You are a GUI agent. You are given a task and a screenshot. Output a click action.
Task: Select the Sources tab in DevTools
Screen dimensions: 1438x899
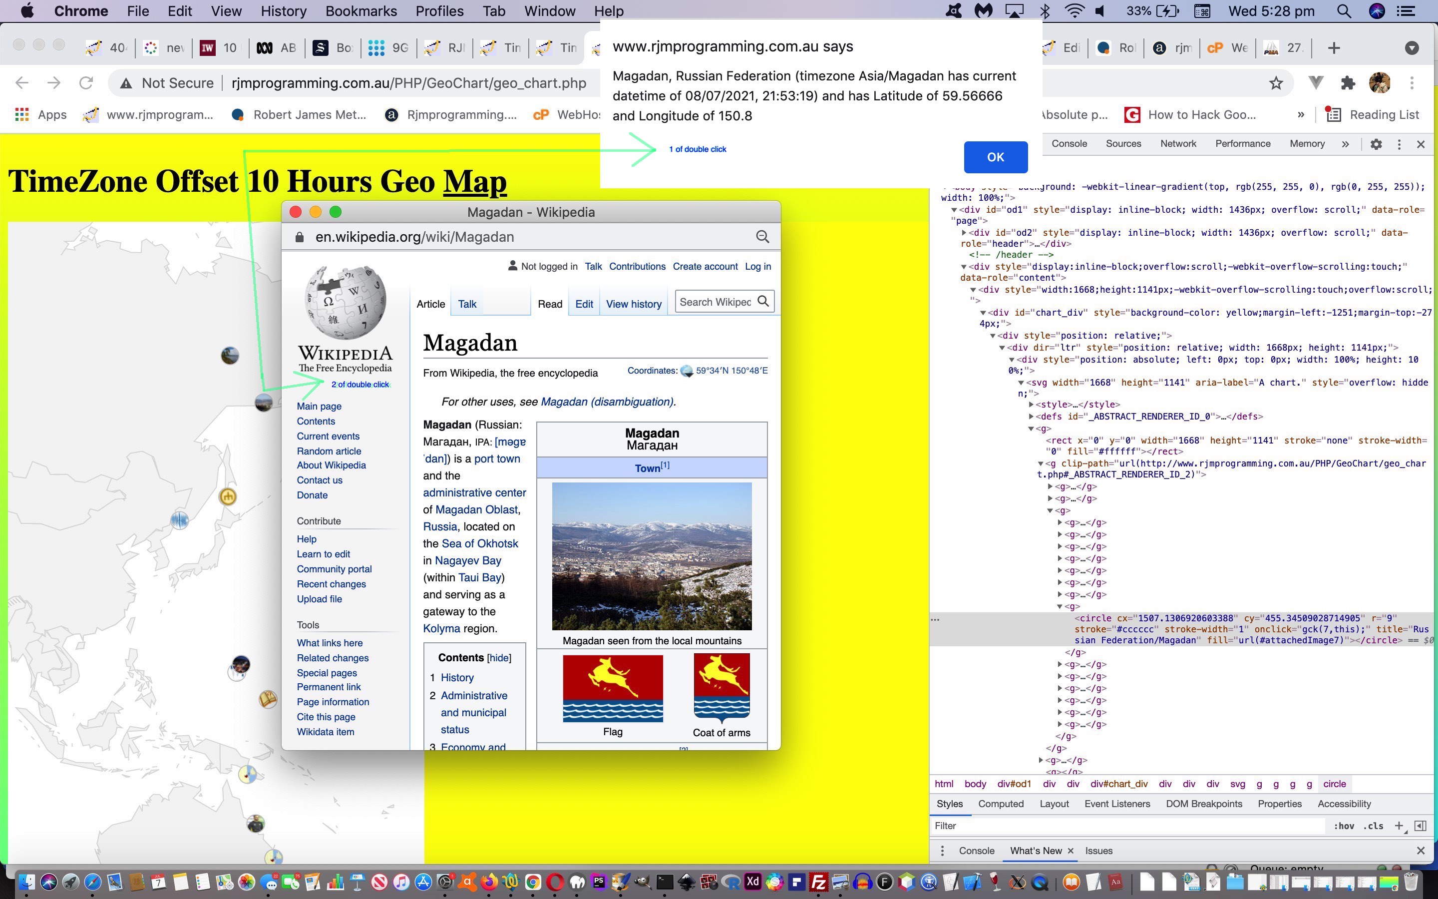click(1123, 144)
